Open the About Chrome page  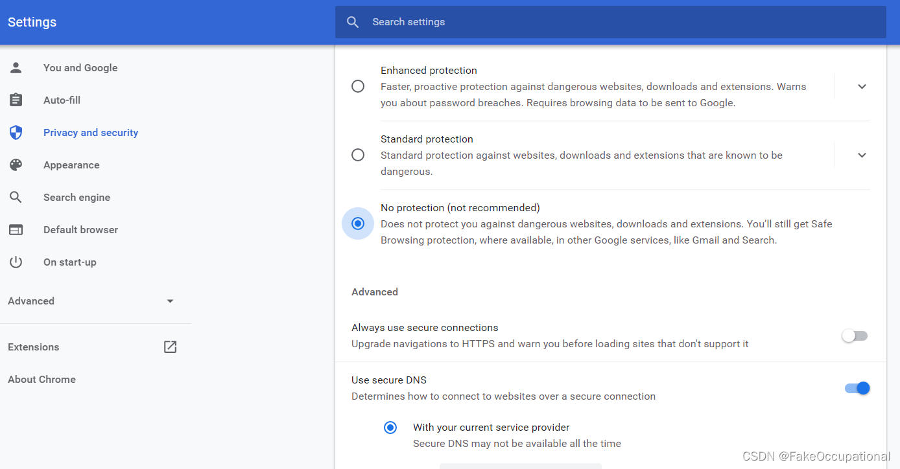pos(41,379)
